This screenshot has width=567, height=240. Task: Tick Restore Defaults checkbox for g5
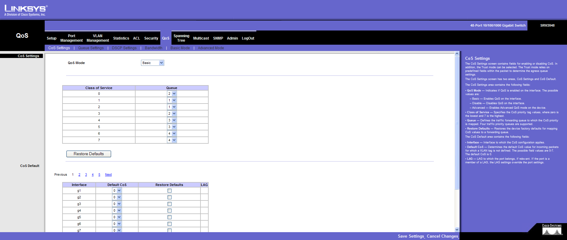point(169,217)
